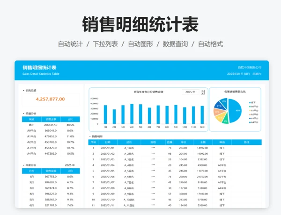Viewport: 281px width, 215px height.
Task: Click amount cell 17100.00
Action: 202,193
